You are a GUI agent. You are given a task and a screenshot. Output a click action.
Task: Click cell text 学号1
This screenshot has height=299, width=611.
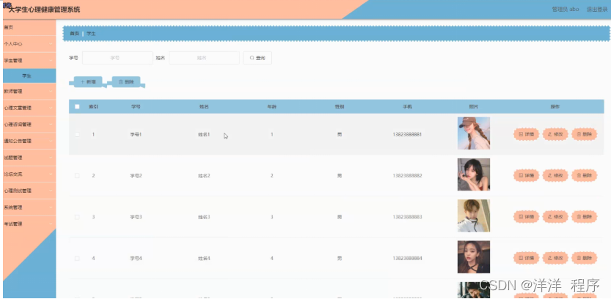[x=136, y=134]
